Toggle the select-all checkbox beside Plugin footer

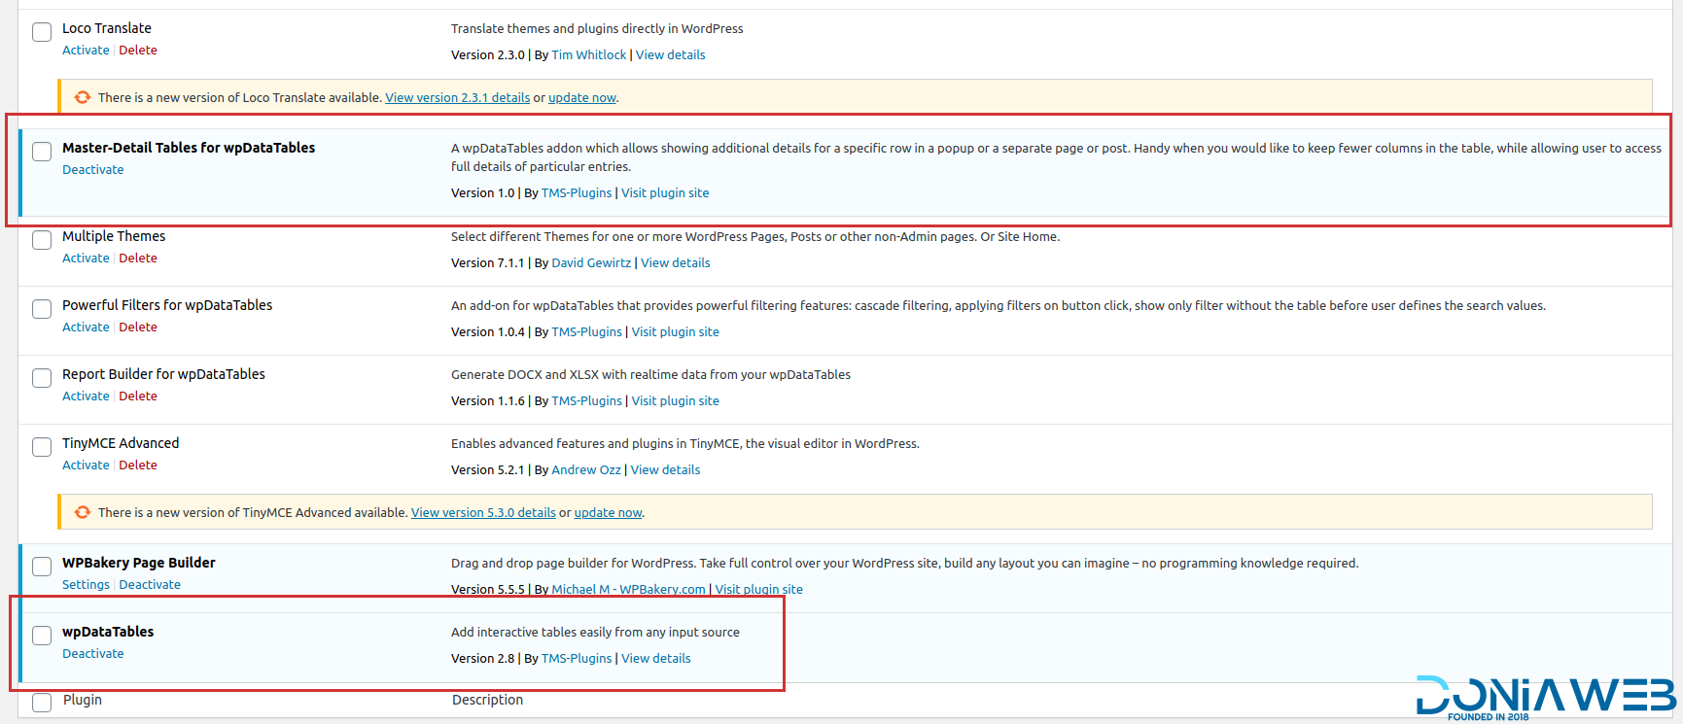[x=42, y=702]
